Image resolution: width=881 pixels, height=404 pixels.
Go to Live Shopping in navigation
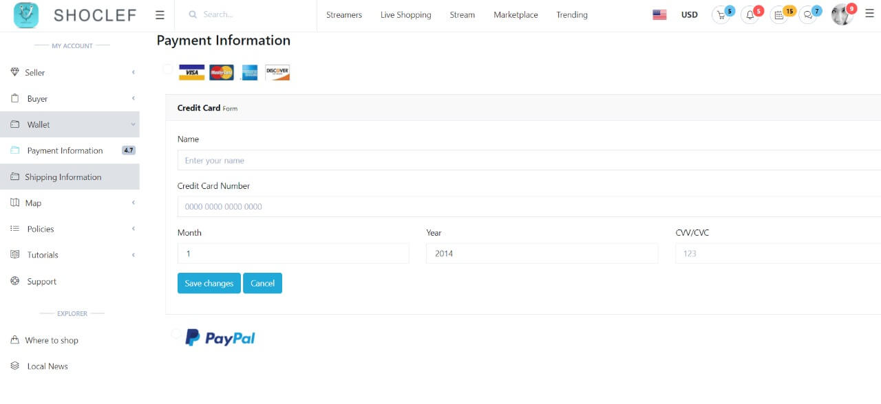click(405, 15)
